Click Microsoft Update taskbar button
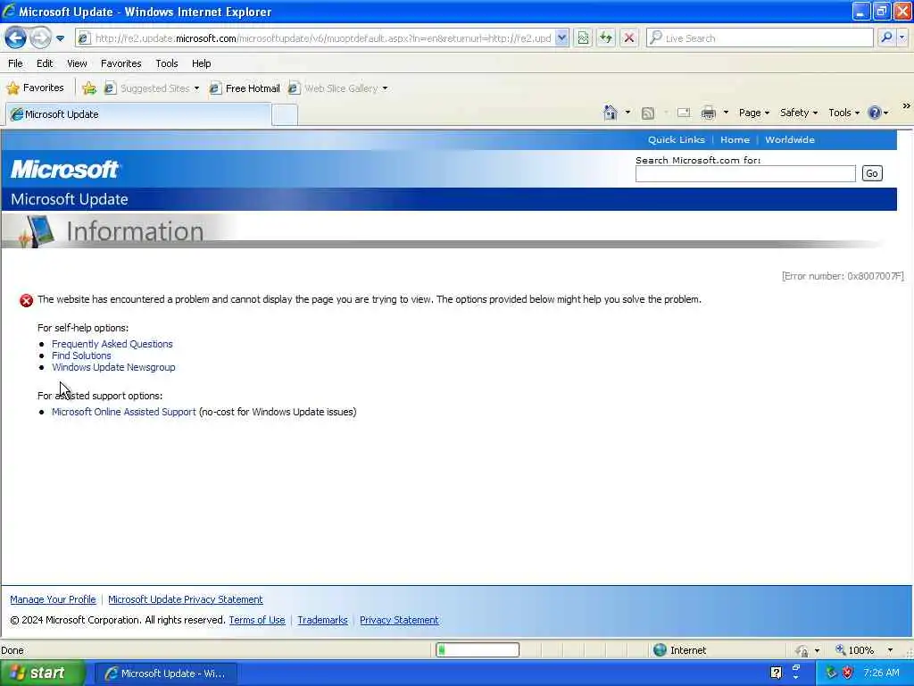Viewport: 914px width, 686px height. 166,673
